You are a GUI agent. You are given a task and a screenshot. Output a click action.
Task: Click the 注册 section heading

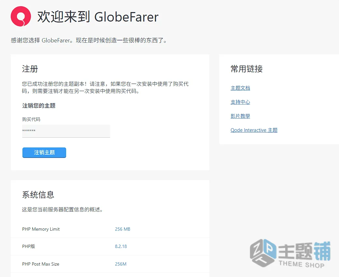click(30, 69)
